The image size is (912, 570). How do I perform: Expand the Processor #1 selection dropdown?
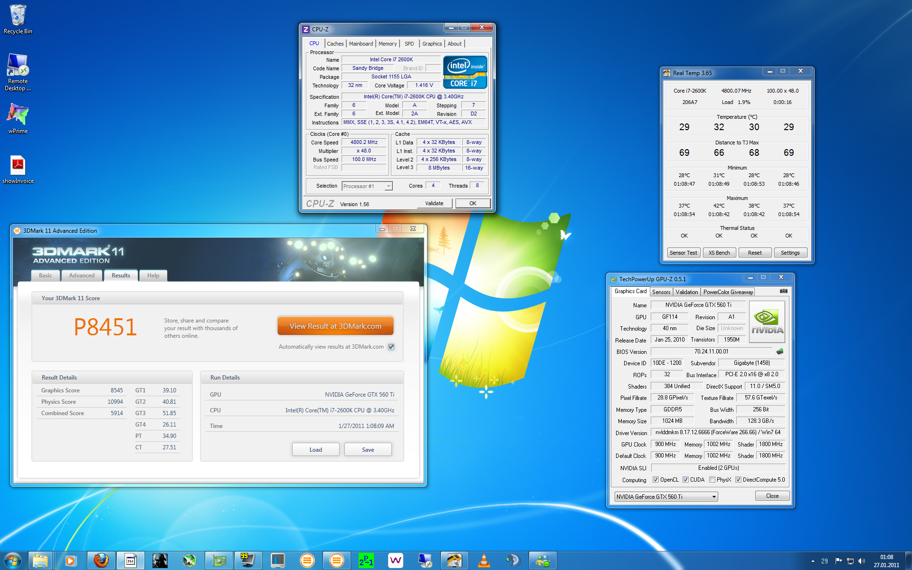click(x=367, y=186)
